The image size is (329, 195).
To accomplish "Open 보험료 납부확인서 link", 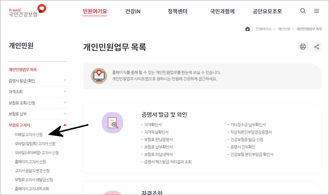I will (x=158, y=147).
